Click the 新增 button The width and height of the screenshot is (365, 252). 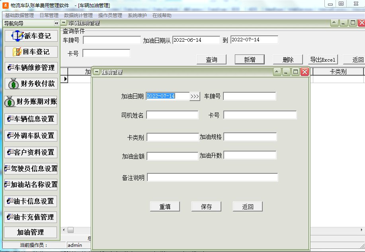(x=250, y=60)
